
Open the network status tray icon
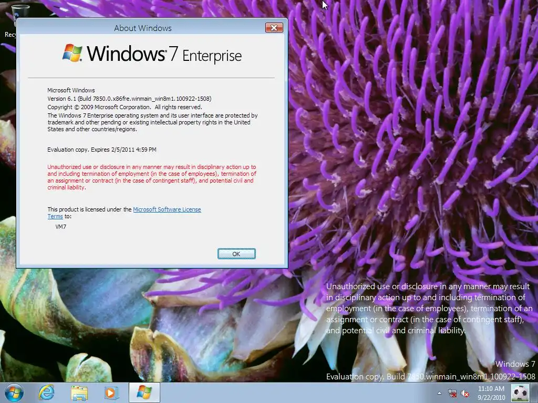[x=452, y=393]
